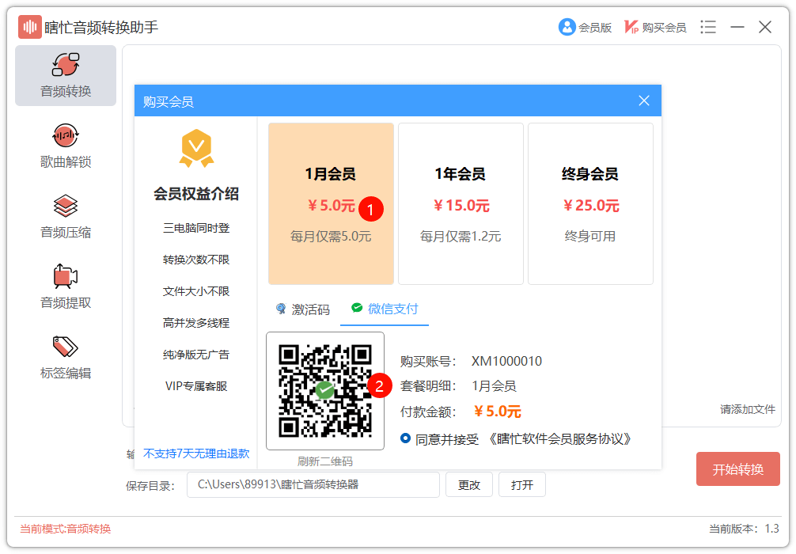Image resolution: width=796 pixels, height=554 pixels.
Task: Click the 付款金额 ¥5.0元 value
Action: click(x=498, y=412)
